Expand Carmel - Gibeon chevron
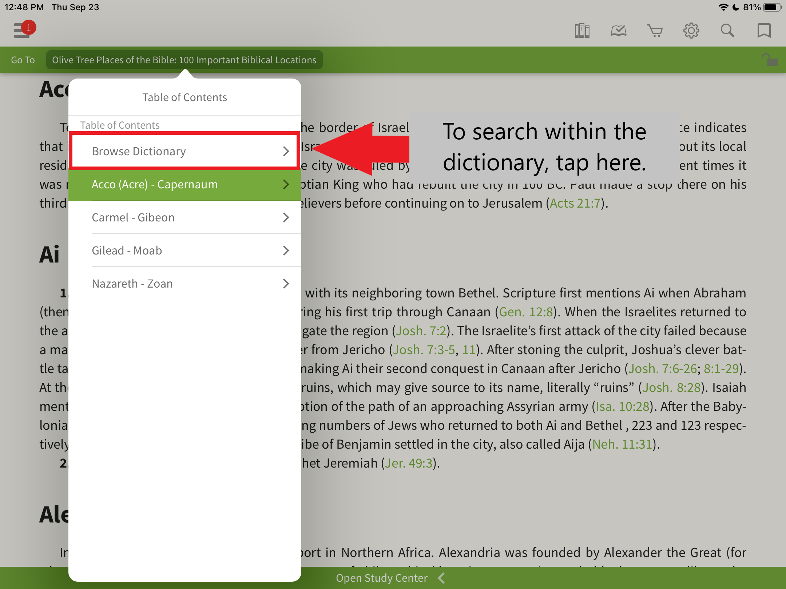Viewport: 786px width, 589px height. pyautogui.click(x=286, y=217)
